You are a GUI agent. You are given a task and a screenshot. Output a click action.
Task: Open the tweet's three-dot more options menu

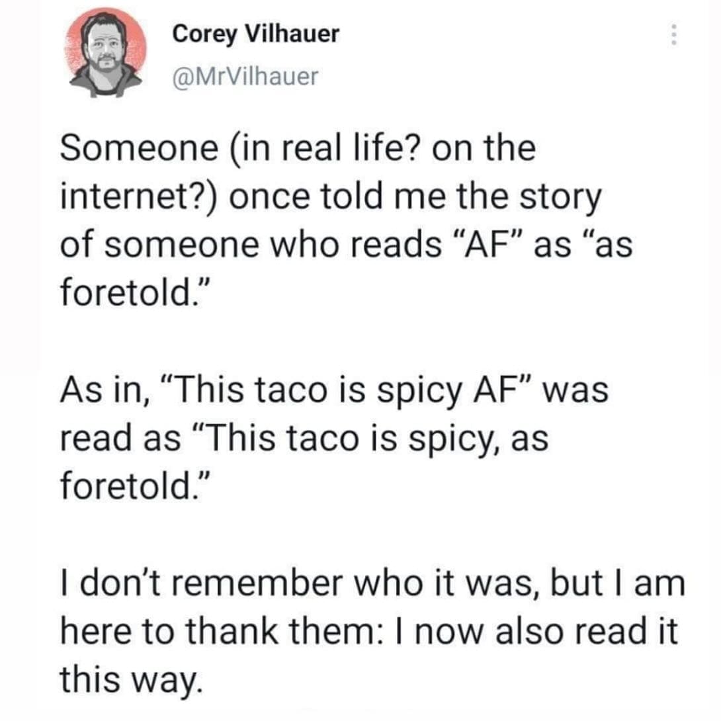coord(673,34)
